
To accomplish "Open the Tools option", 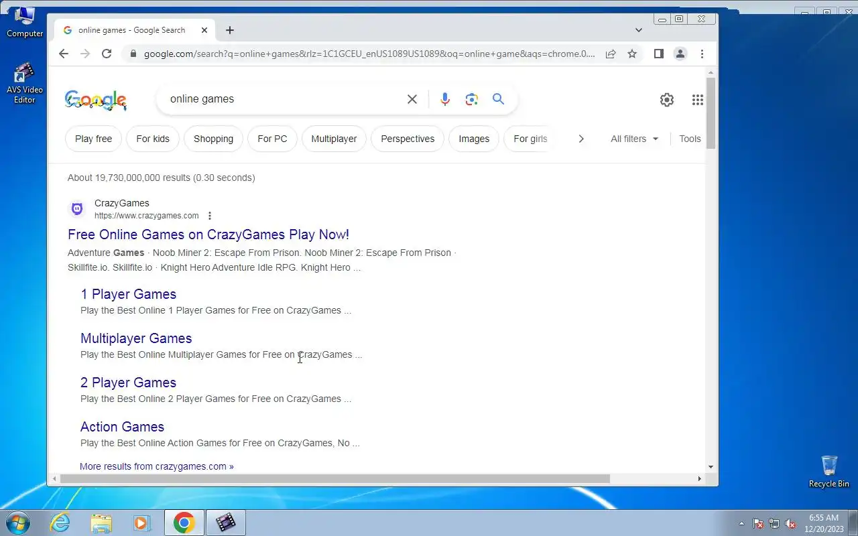I will click(x=690, y=139).
